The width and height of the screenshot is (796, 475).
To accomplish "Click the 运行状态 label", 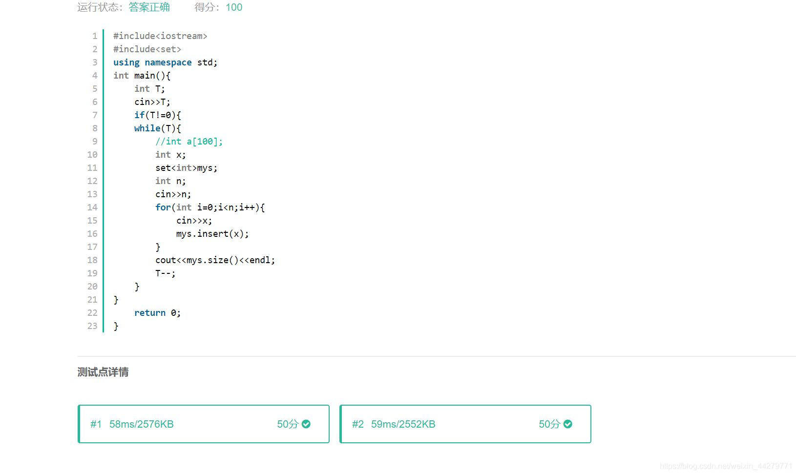I will 100,7.
